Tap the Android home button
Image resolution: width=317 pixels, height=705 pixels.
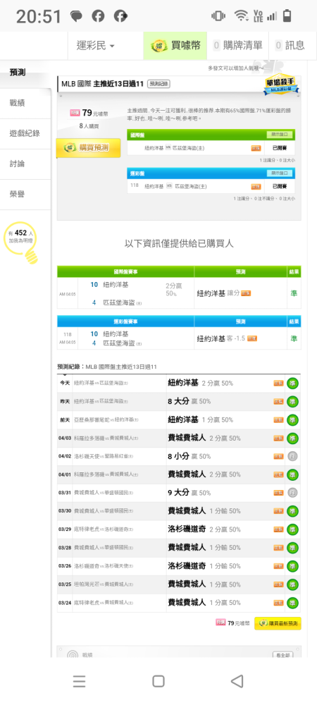pyautogui.click(x=158, y=681)
